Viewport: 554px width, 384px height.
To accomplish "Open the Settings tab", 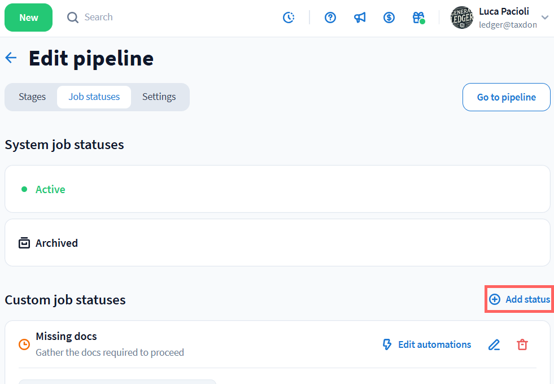I will pos(159,97).
